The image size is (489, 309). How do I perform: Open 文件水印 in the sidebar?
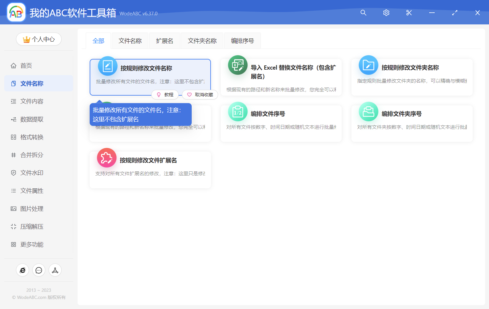(x=32, y=173)
